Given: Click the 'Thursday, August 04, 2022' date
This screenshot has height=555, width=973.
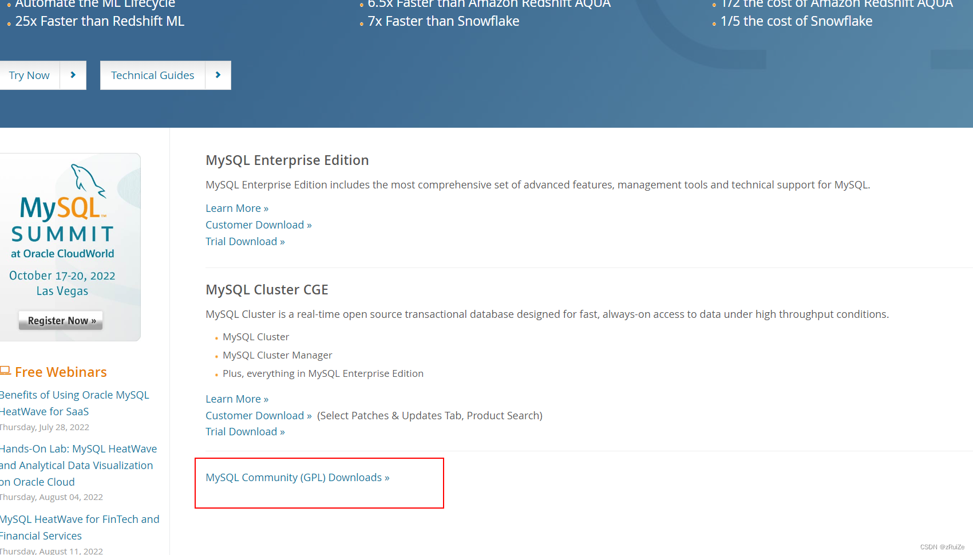Looking at the screenshot, I should pyautogui.click(x=52, y=497).
